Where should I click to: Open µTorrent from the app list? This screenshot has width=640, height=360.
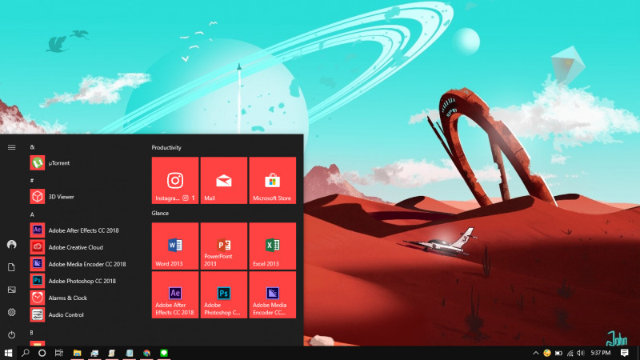[84, 163]
